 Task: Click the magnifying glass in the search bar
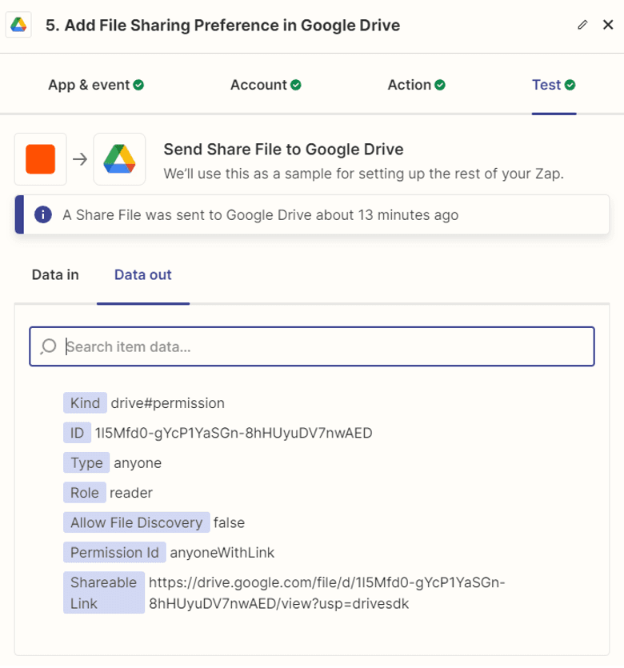click(x=48, y=346)
